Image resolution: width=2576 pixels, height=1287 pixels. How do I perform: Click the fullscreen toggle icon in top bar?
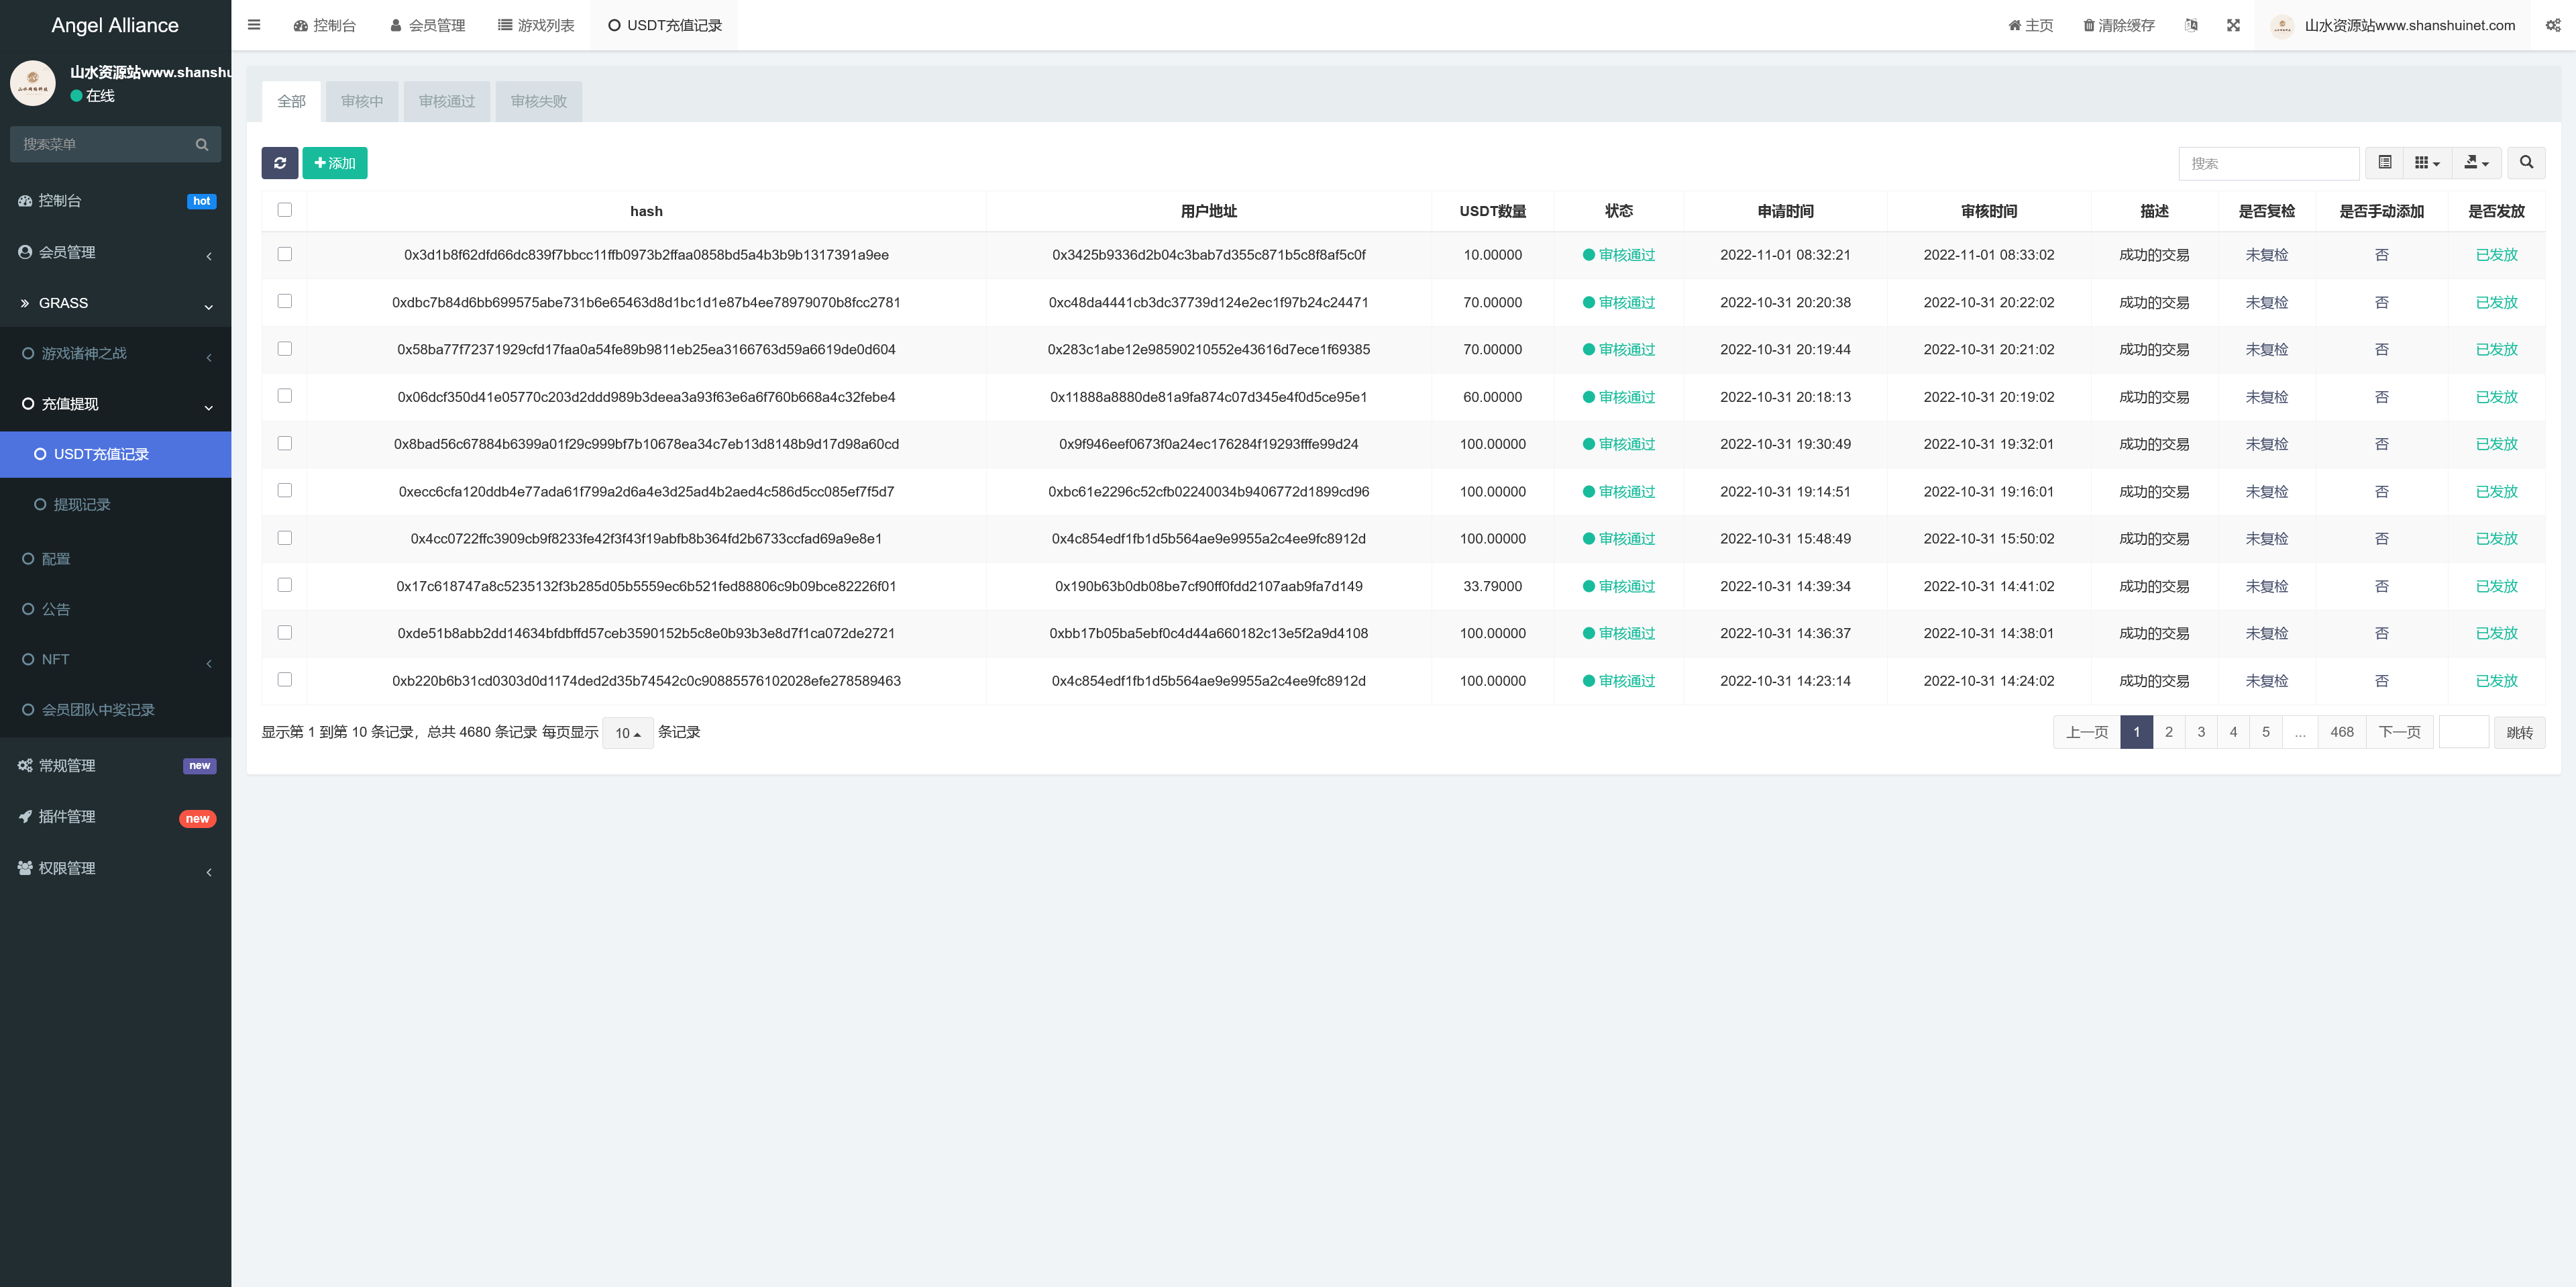[2234, 25]
